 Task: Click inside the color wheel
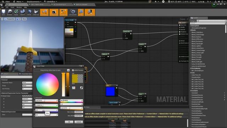coord(48,85)
